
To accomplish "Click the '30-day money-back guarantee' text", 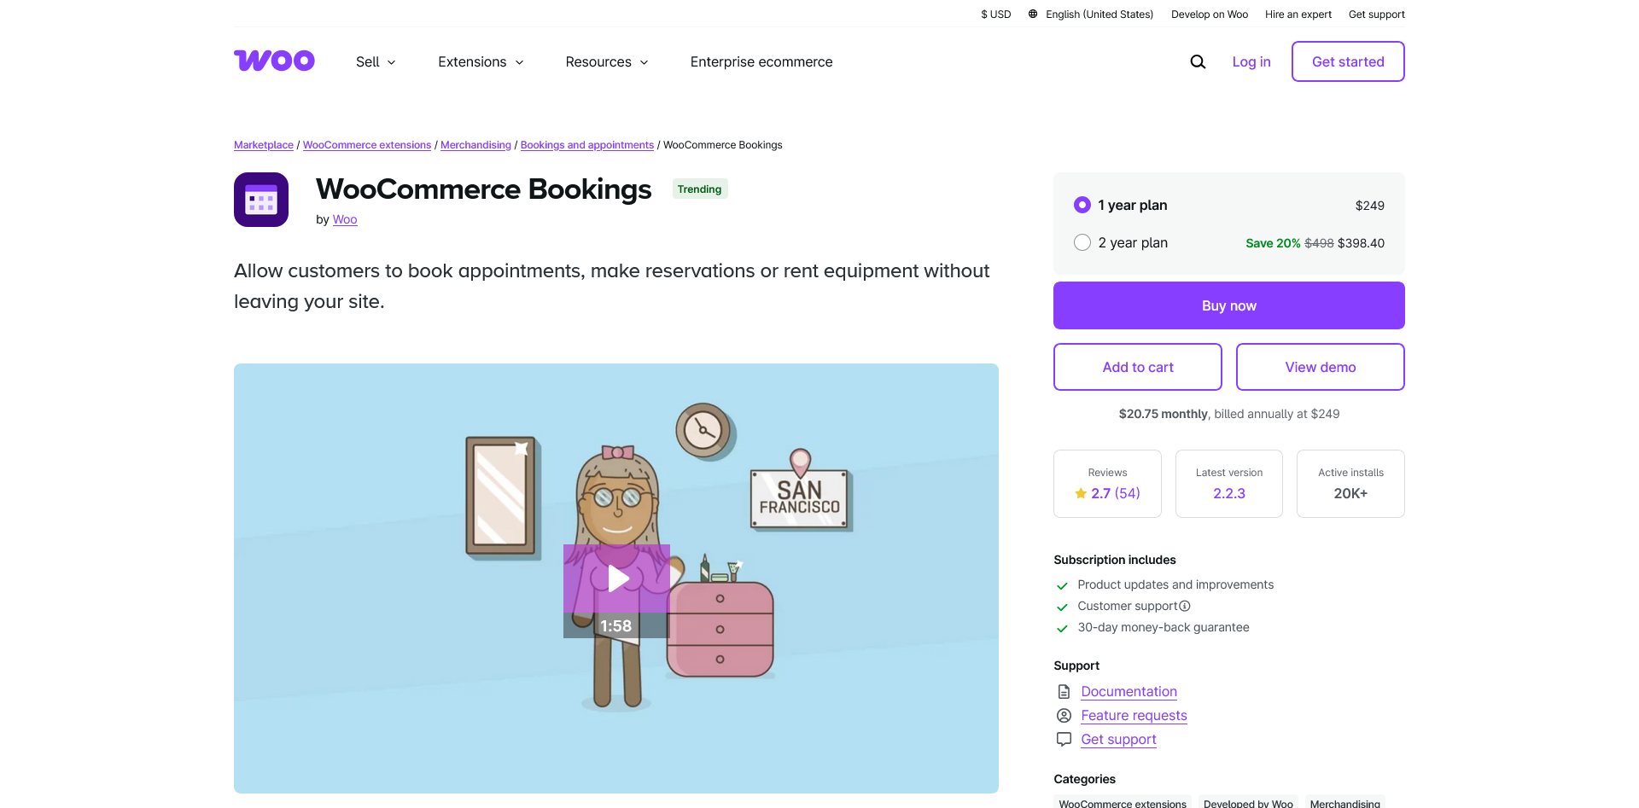I will coord(1163,627).
